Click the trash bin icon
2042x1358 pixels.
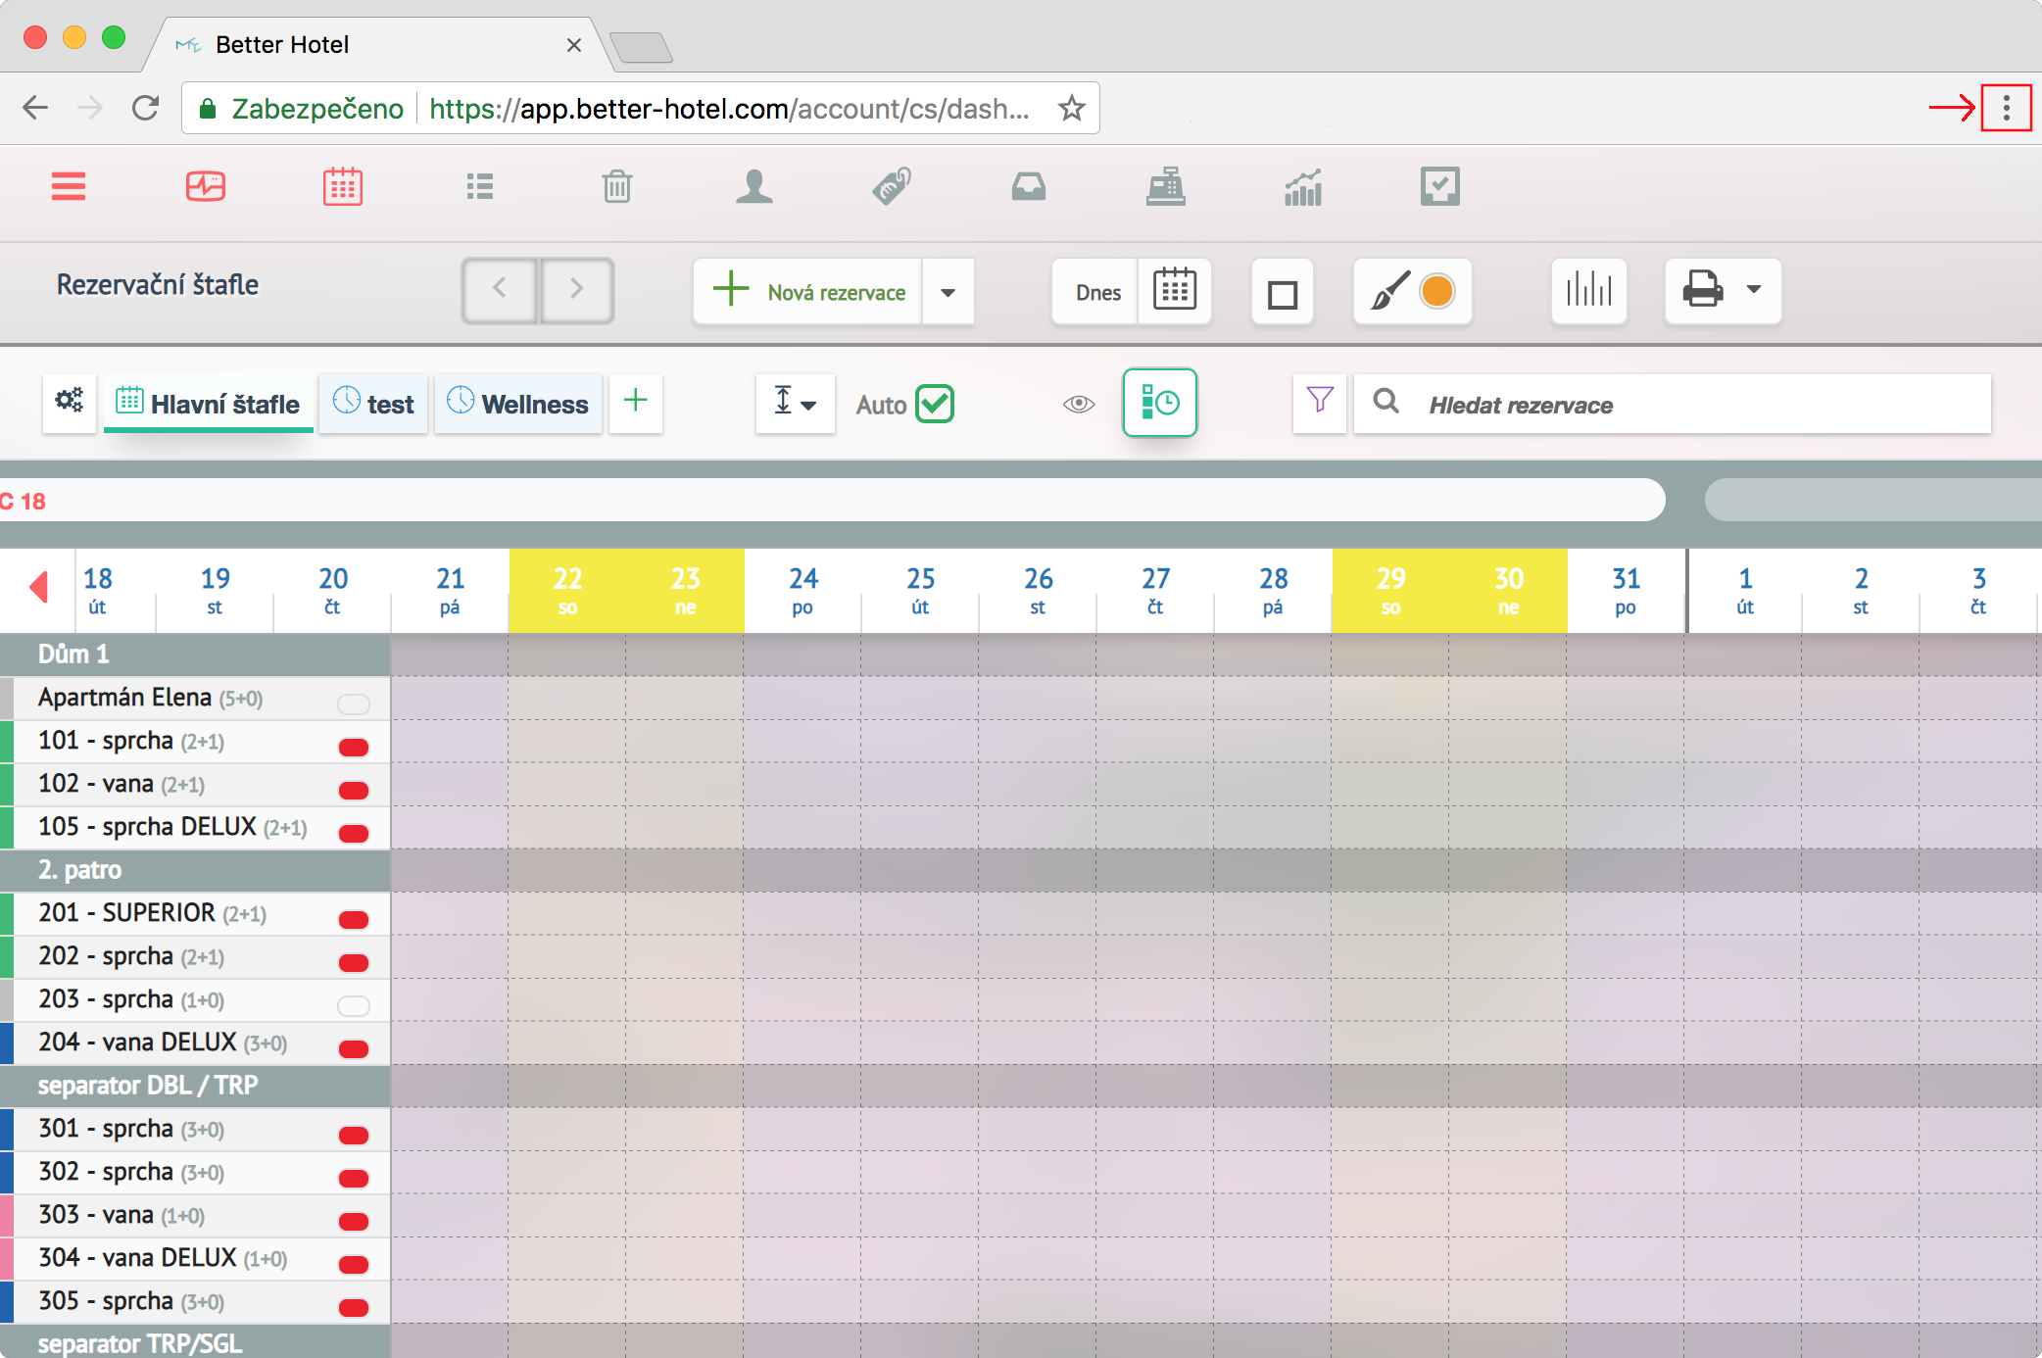pyautogui.click(x=616, y=186)
